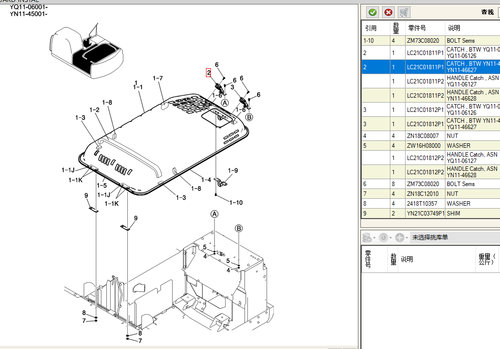
Task: Click the gray plus add icon
Action: 399,238
